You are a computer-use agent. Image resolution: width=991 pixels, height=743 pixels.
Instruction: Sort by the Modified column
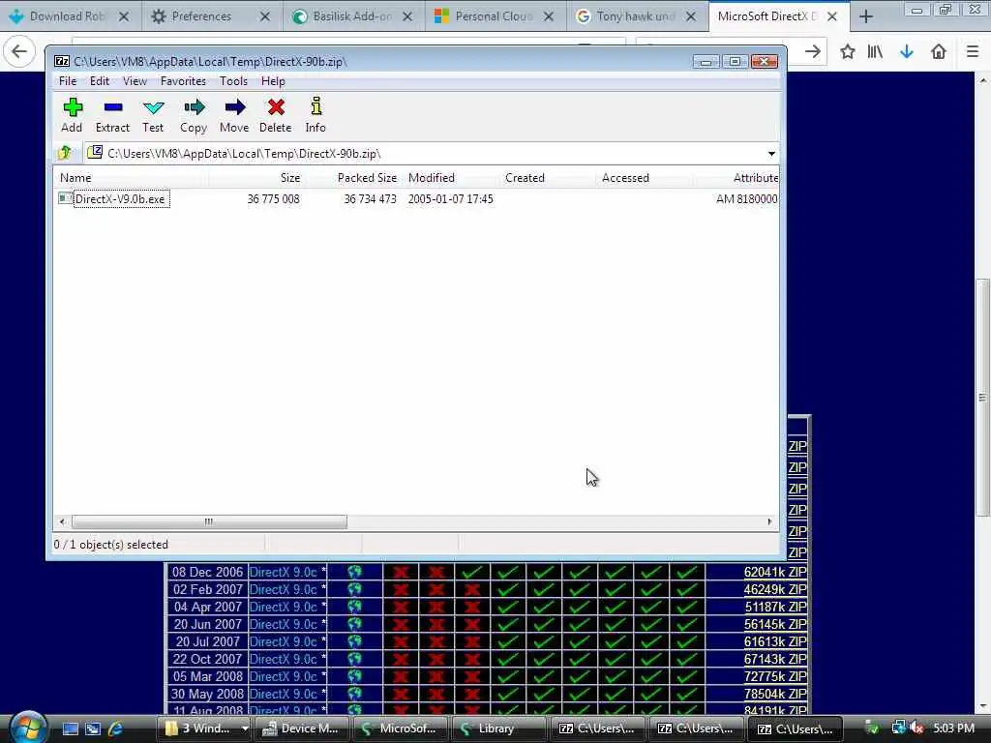tap(450, 178)
